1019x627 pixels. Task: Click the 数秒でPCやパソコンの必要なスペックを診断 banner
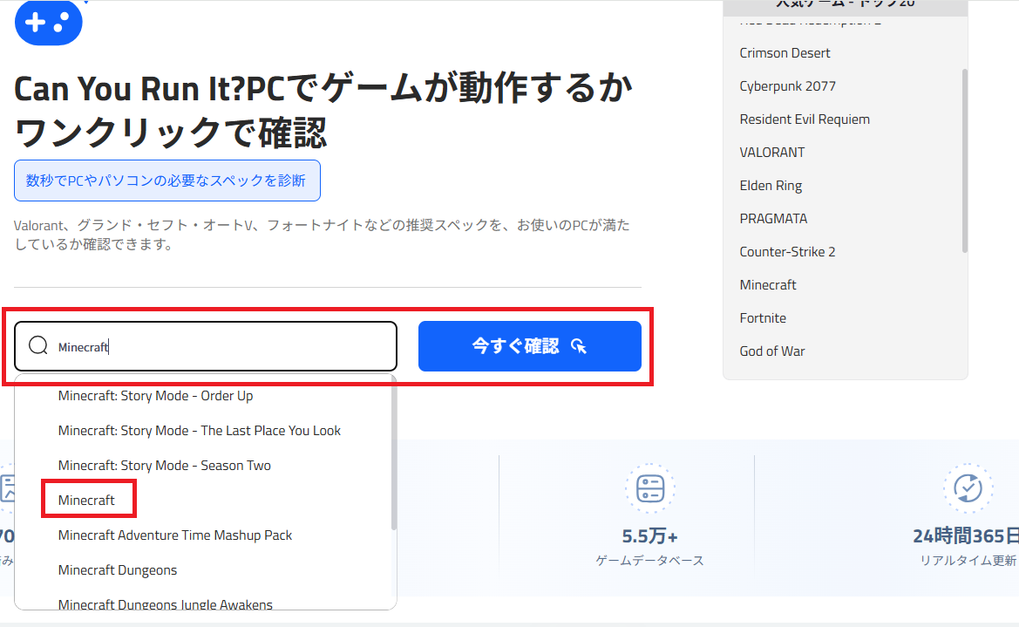tap(167, 181)
